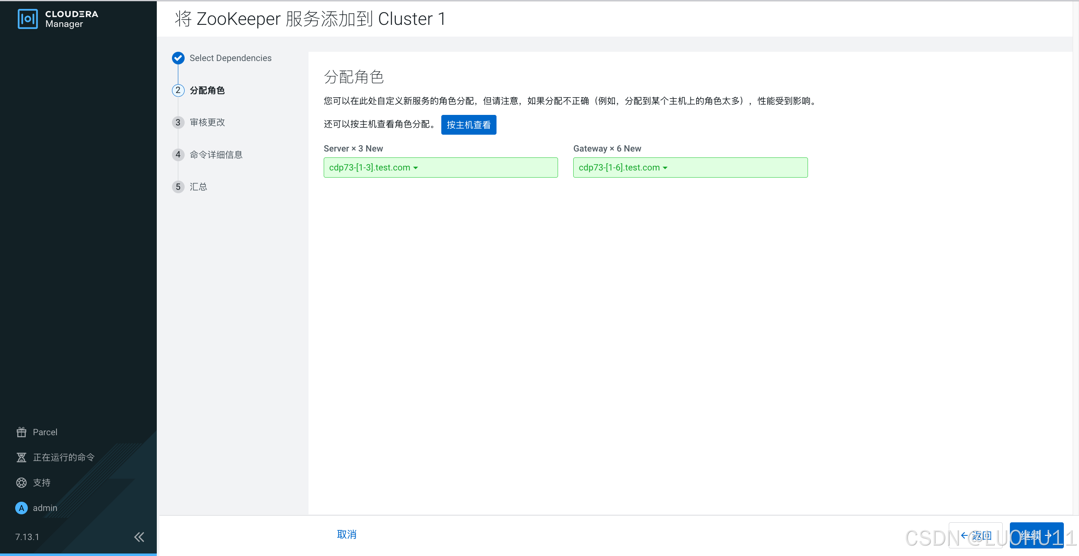Viewport: 1079px width, 556px height.
Task: Click the Parcel gift box icon
Action: pos(21,432)
